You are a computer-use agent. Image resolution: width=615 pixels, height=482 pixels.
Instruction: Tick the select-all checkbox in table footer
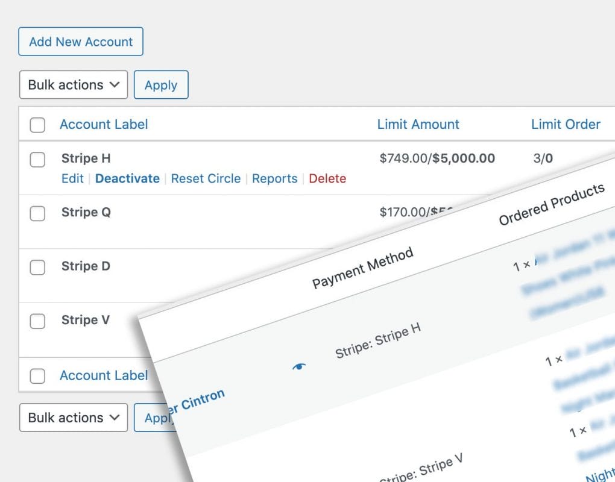pos(37,376)
